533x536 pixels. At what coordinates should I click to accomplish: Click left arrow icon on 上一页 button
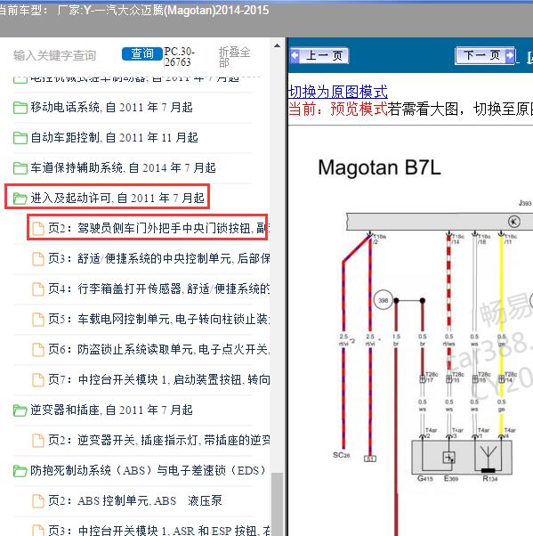pyautogui.click(x=295, y=55)
